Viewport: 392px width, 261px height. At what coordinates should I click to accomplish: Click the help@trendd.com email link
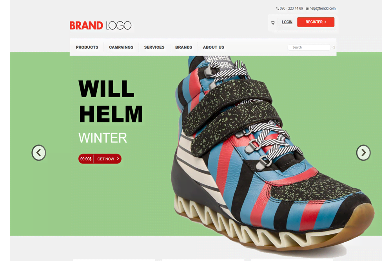(323, 9)
